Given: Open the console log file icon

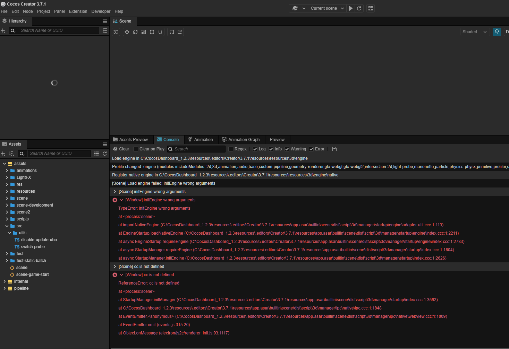Looking at the screenshot, I should tap(334, 149).
